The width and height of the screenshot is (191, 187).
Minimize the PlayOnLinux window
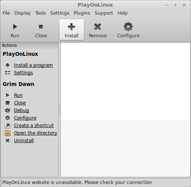(167, 5)
